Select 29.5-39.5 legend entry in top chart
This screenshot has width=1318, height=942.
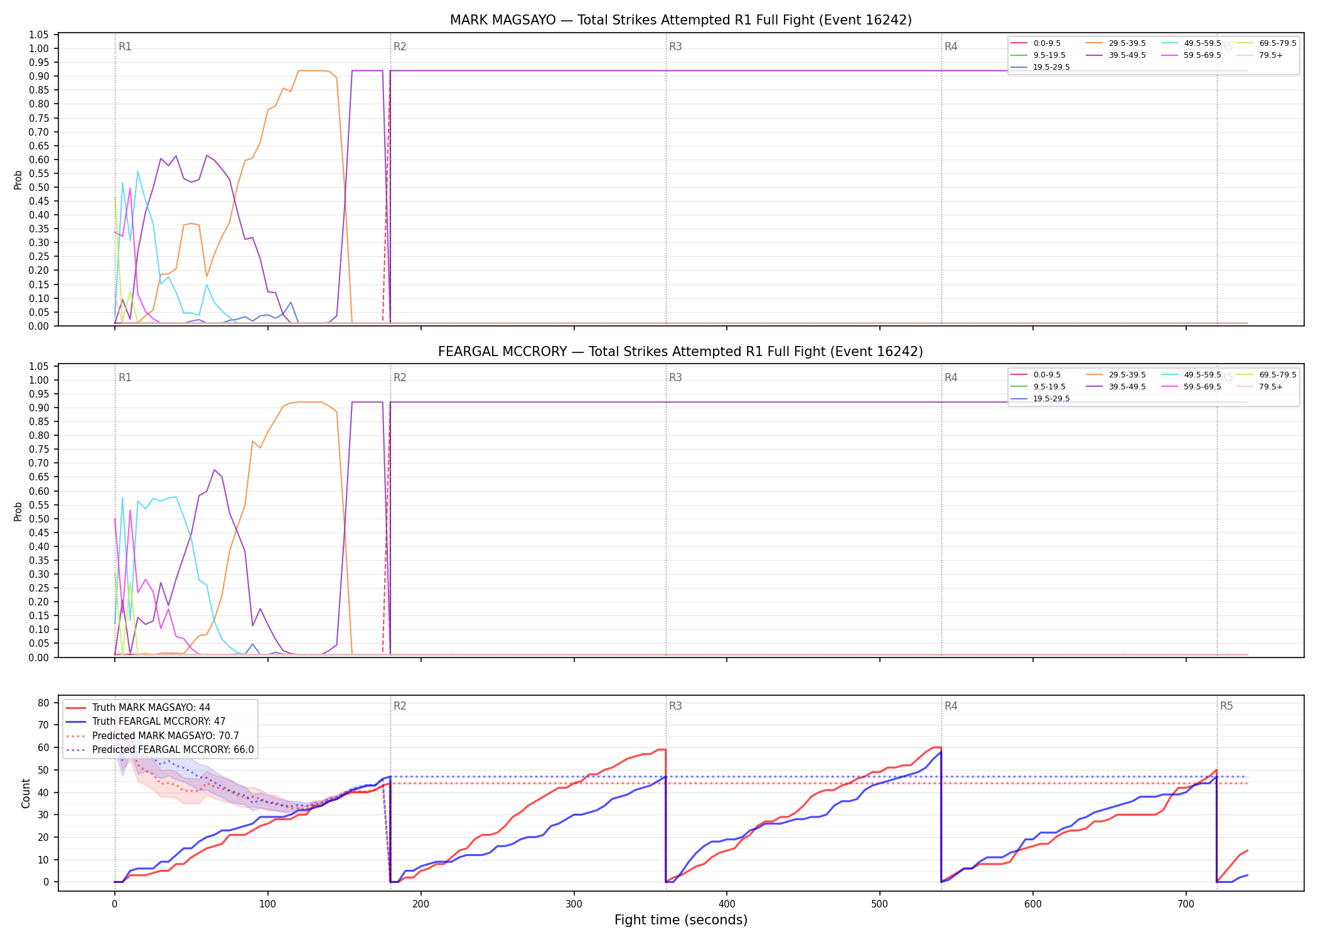coord(1116,43)
